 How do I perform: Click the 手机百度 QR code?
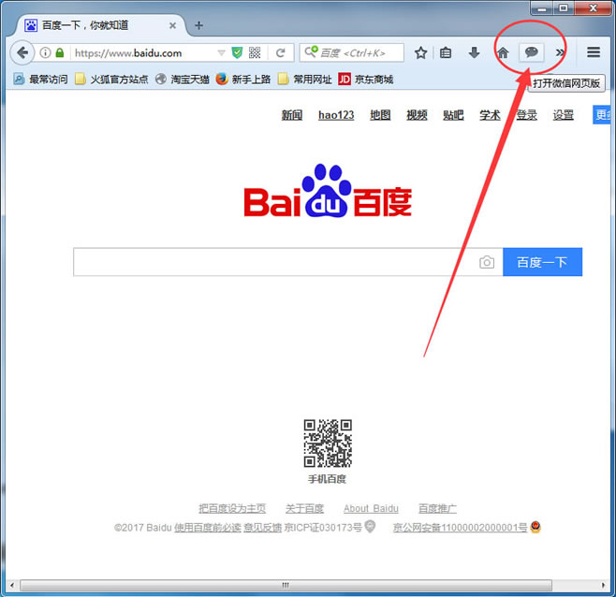click(x=328, y=444)
